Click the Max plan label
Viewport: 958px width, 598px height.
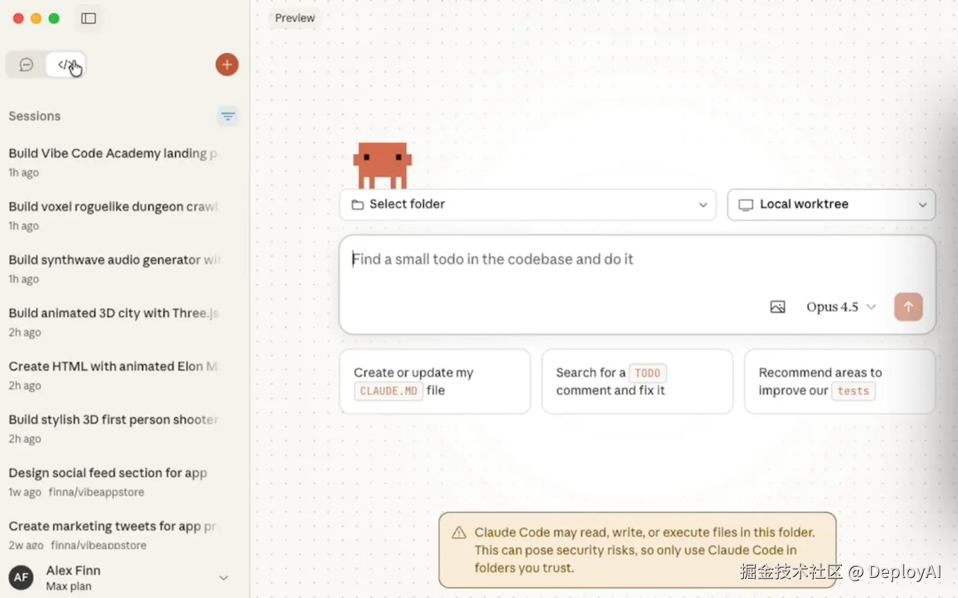pyautogui.click(x=68, y=586)
